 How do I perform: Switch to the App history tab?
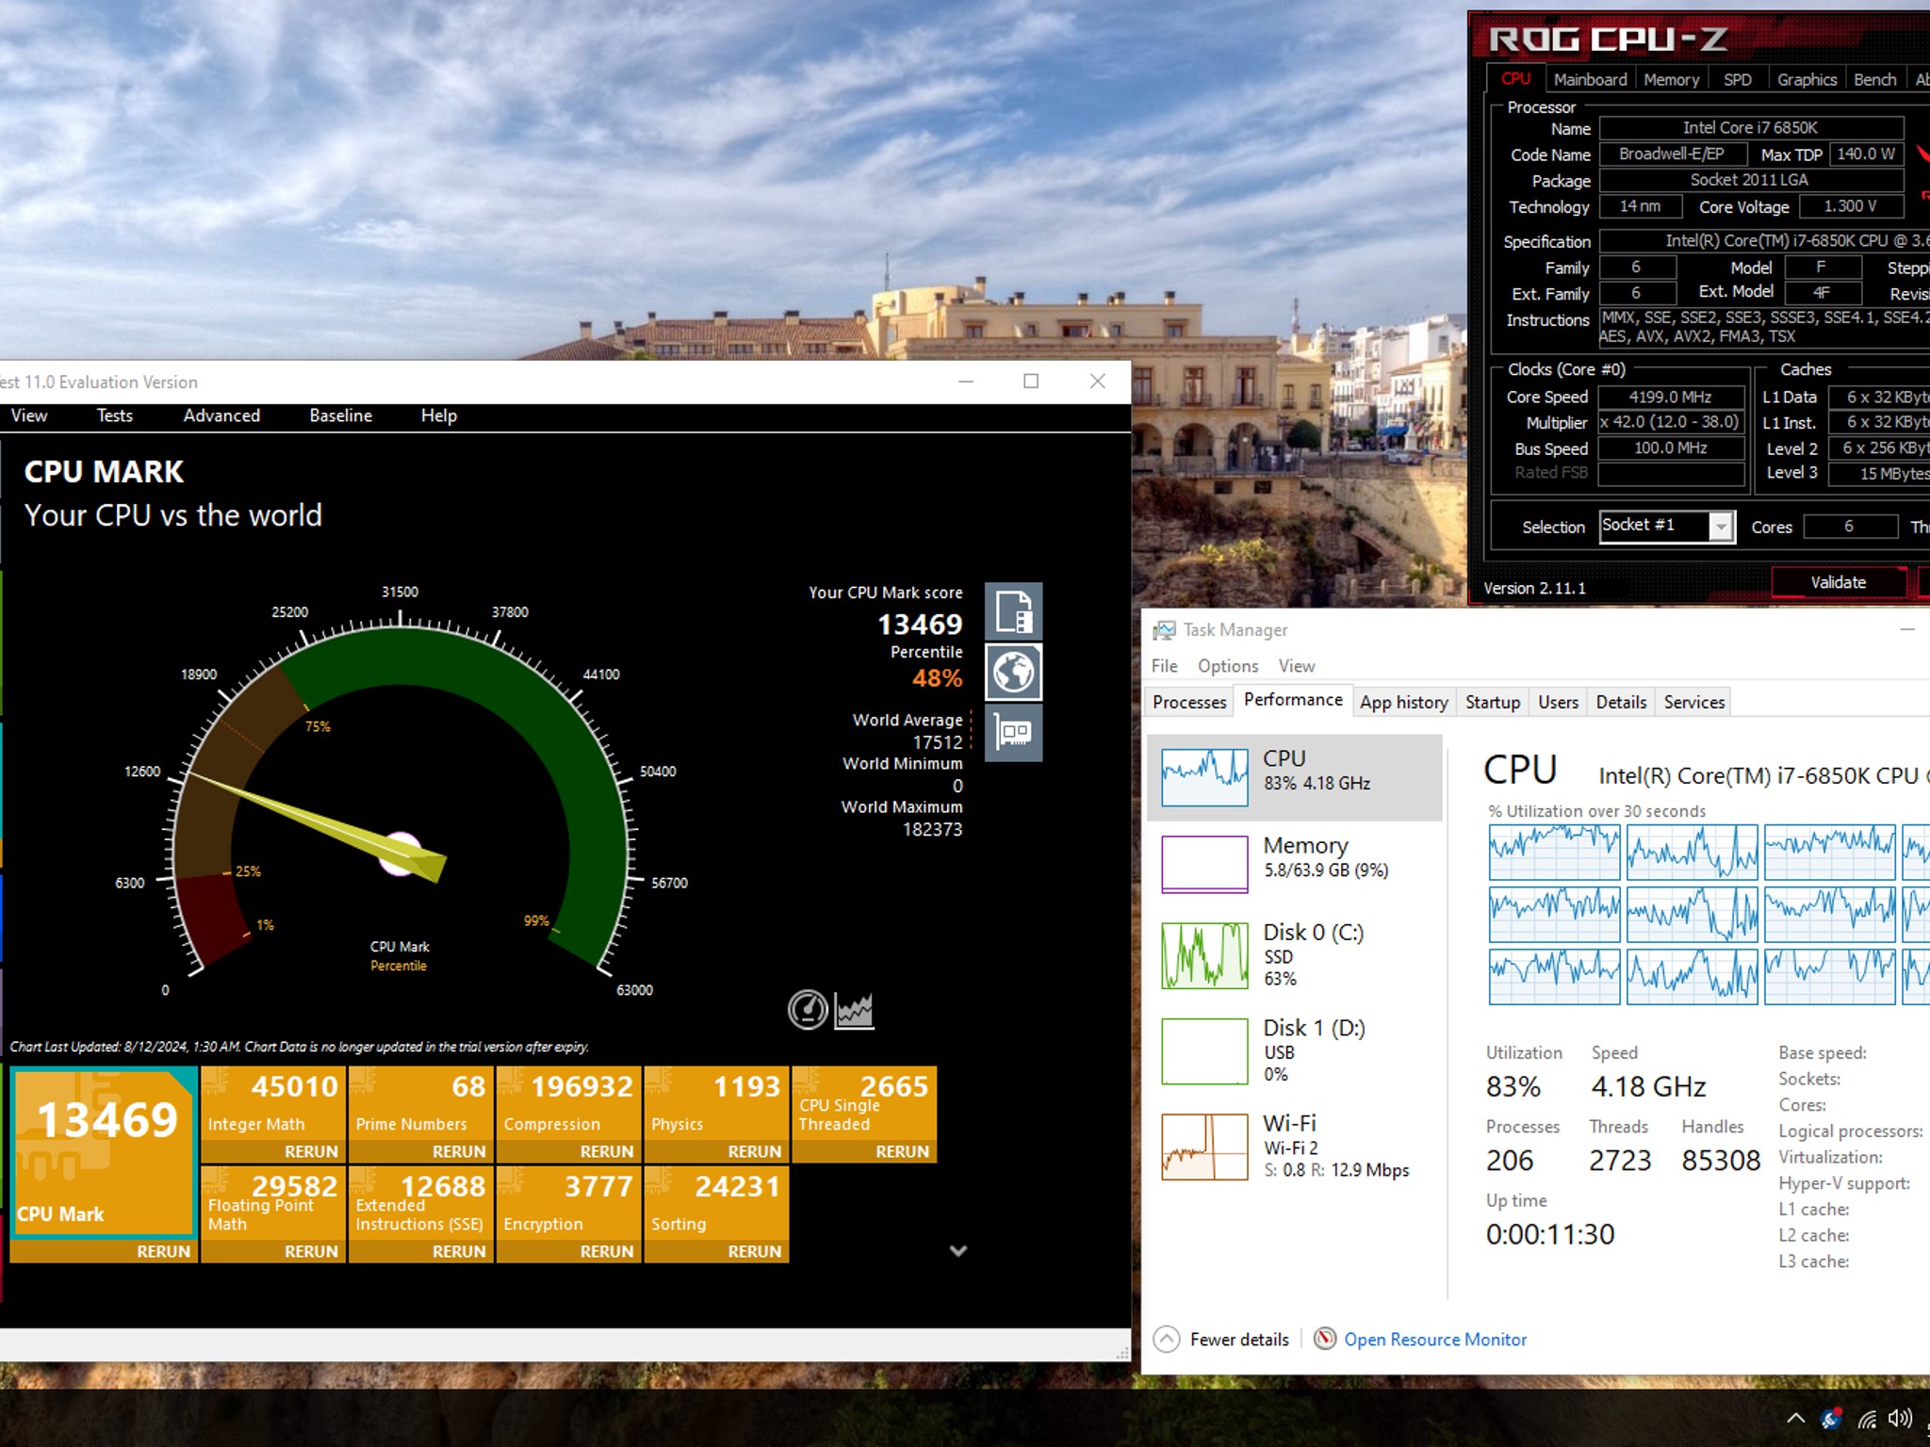(1404, 702)
